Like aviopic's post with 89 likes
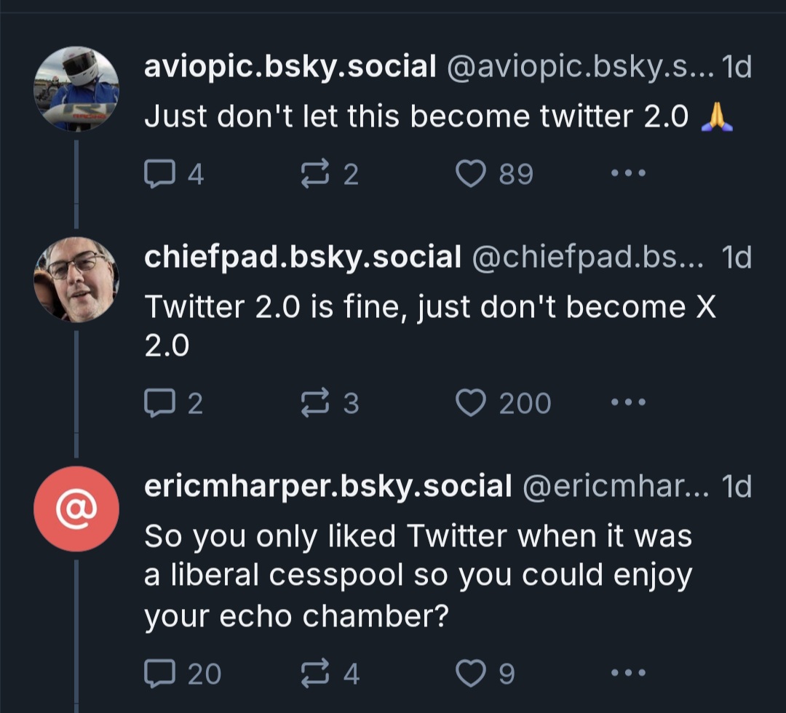 [470, 173]
